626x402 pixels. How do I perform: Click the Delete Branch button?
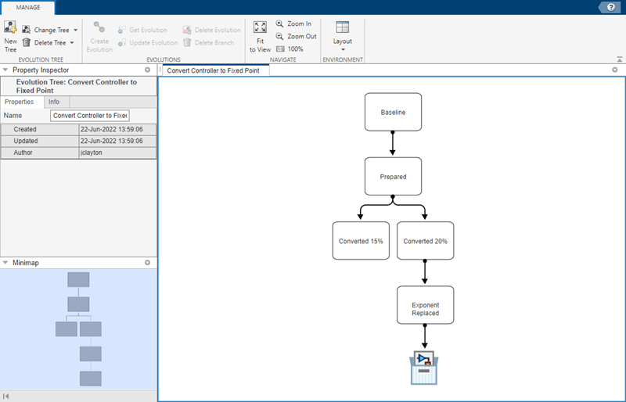click(x=208, y=43)
